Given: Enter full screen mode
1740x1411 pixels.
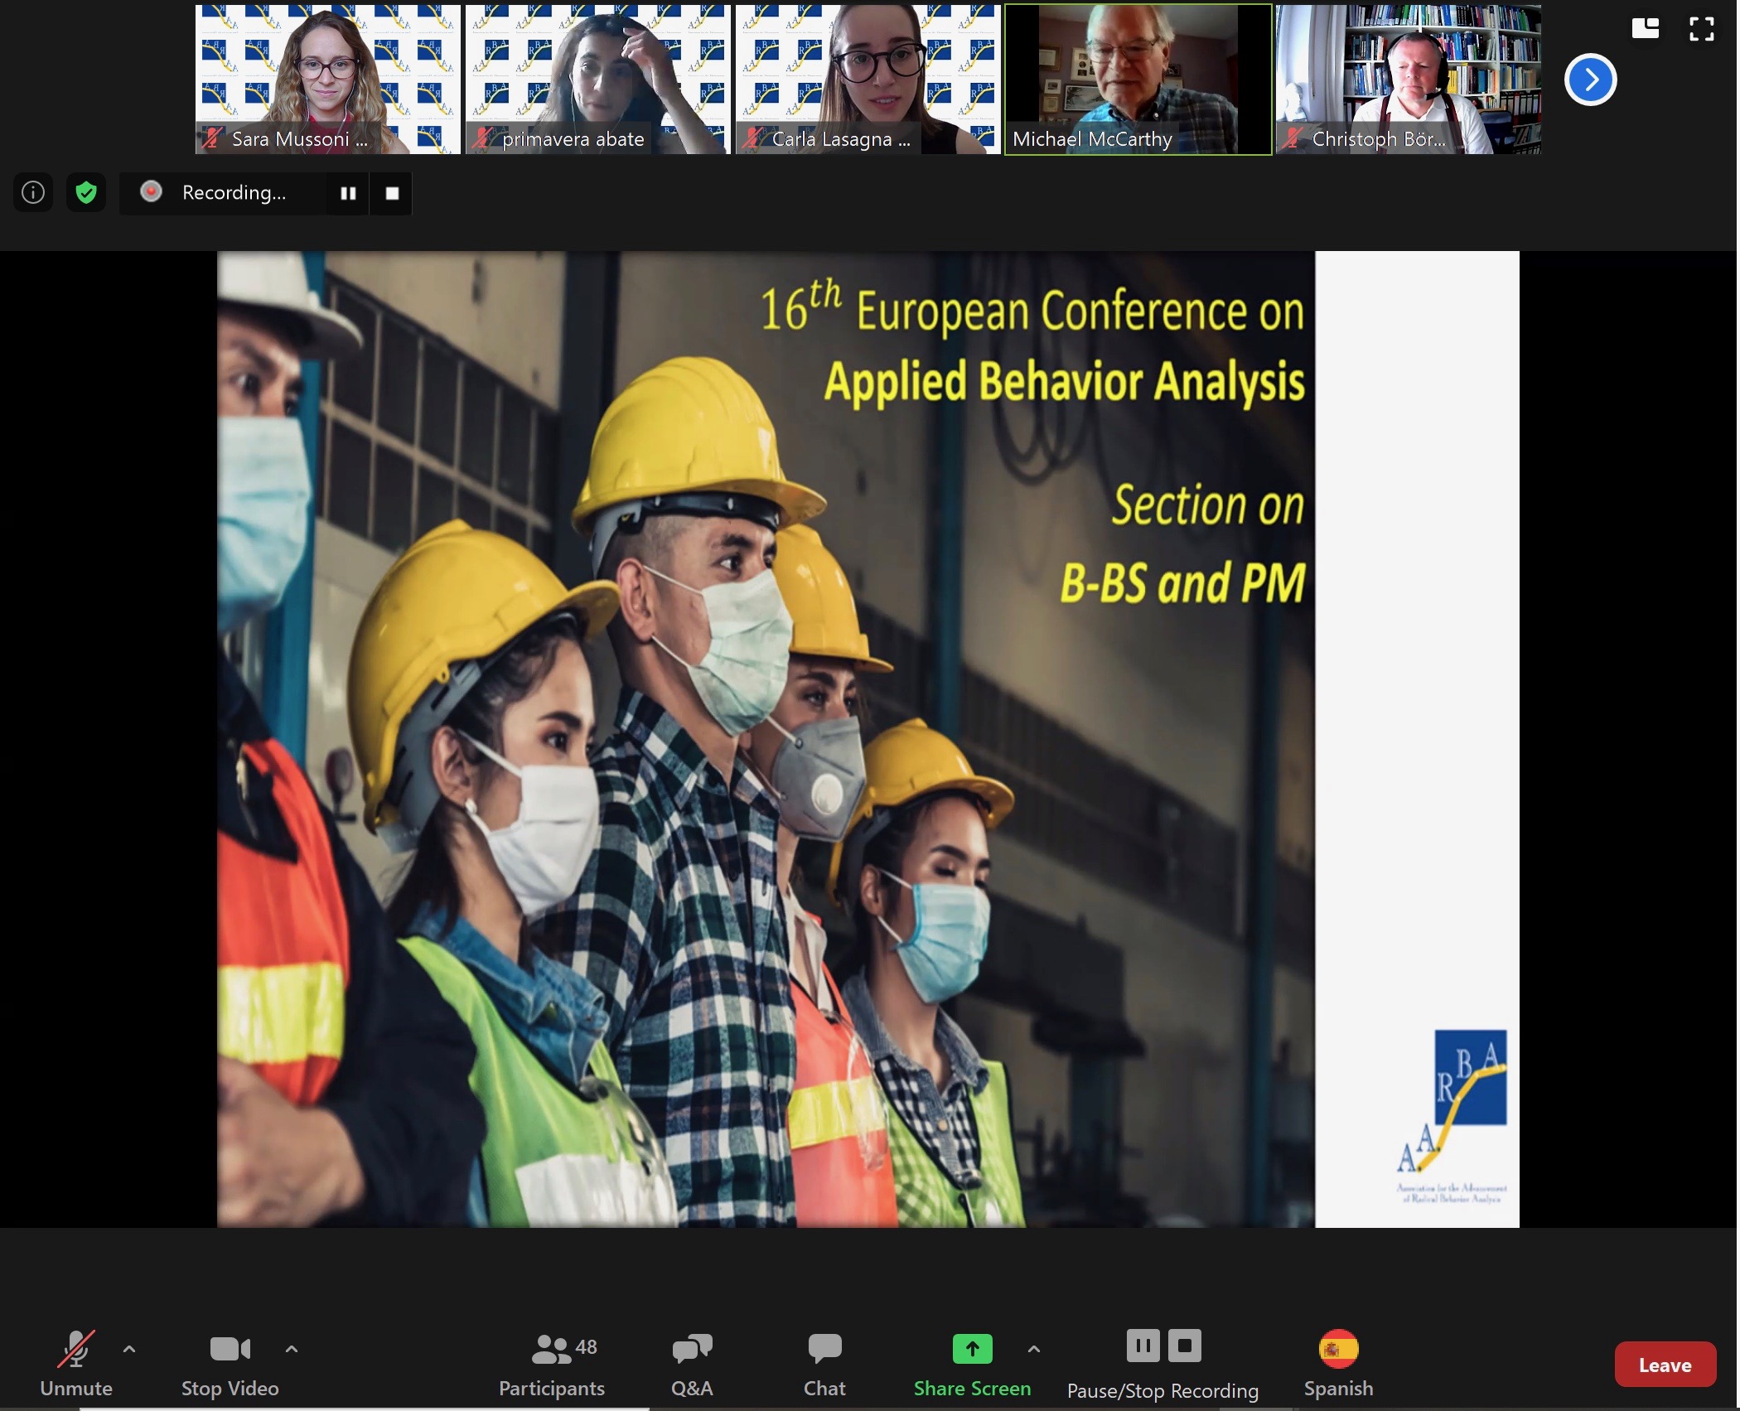Looking at the screenshot, I should 1701,29.
